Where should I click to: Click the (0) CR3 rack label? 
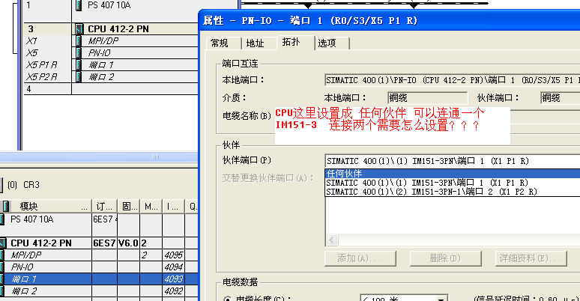[x=23, y=185]
